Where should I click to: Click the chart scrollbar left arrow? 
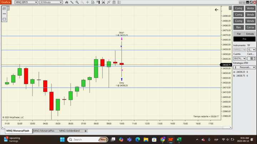tap(2, 127)
